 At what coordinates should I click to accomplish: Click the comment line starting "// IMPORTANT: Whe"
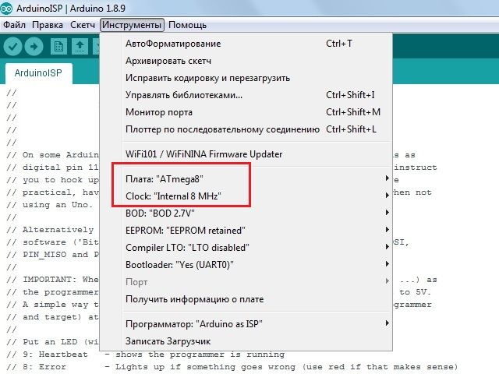click(x=52, y=280)
